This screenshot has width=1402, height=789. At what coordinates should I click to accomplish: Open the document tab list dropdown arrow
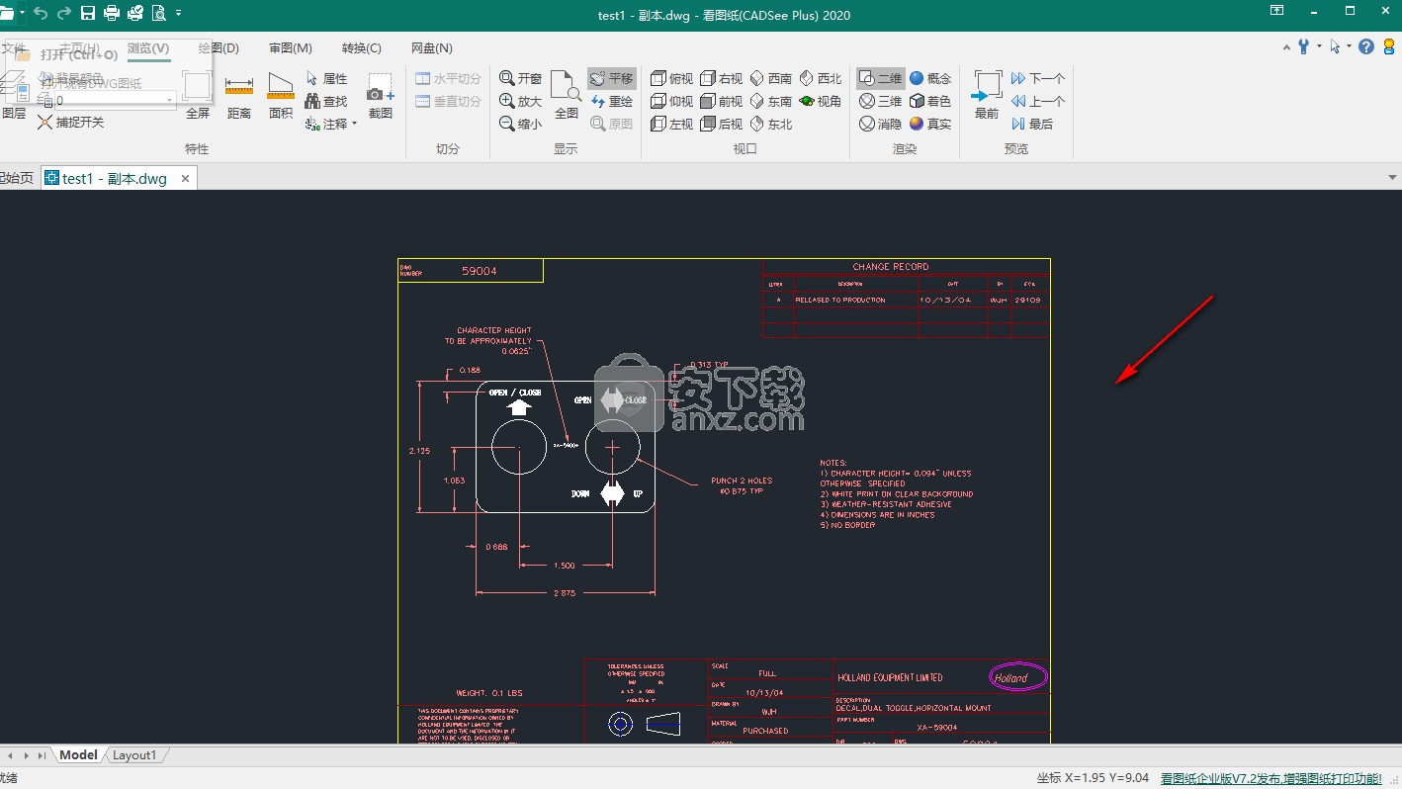pyautogui.click(x=1393, y=178)
